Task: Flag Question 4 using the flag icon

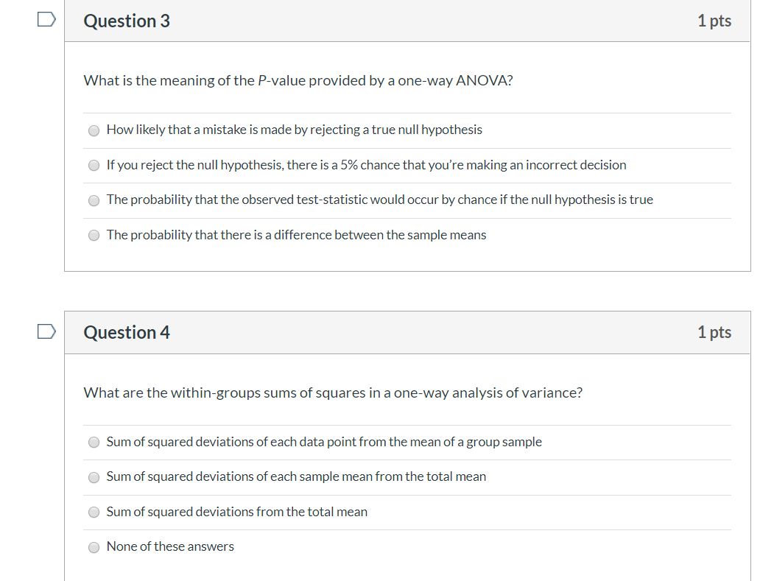Action: coord(46,331)
